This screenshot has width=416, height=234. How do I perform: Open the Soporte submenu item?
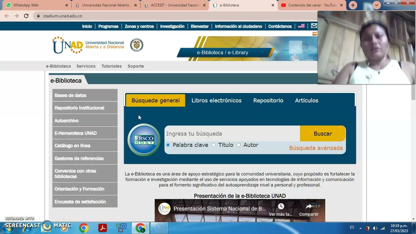tap(136, 66)
